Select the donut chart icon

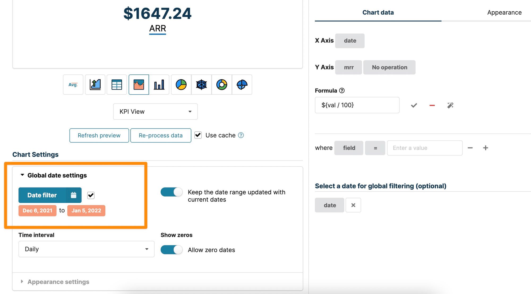click(x=221, y=84)
